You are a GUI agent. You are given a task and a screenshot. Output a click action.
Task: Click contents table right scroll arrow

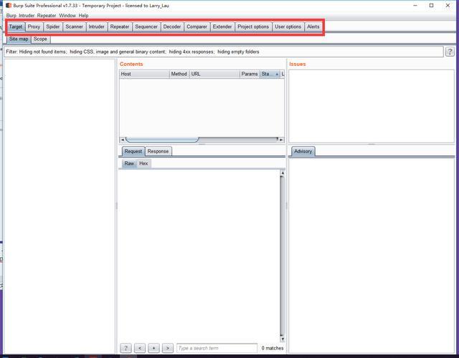coord(281,140)
